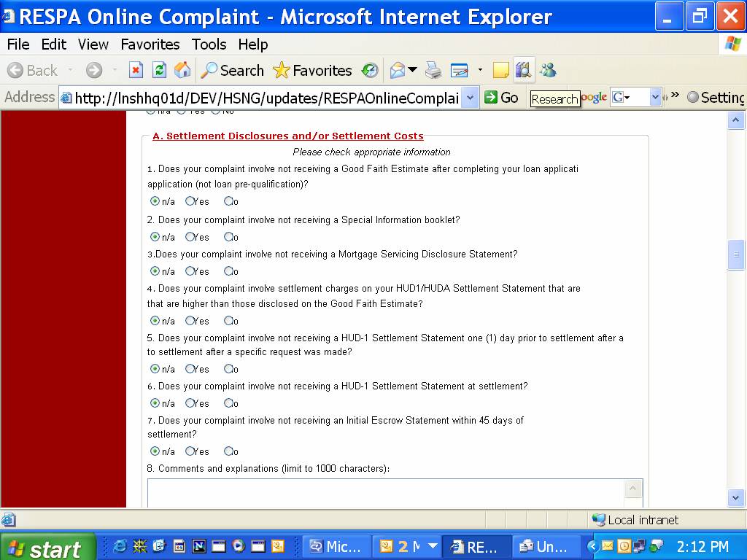Open the Favorites star panel
747x560 pixels.
[312, 71]
